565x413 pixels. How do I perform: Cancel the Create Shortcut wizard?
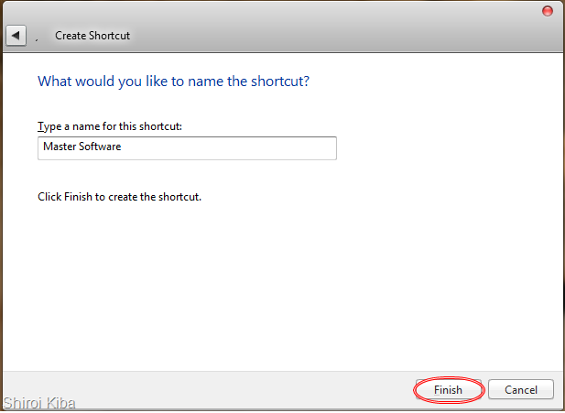(521, 389)
